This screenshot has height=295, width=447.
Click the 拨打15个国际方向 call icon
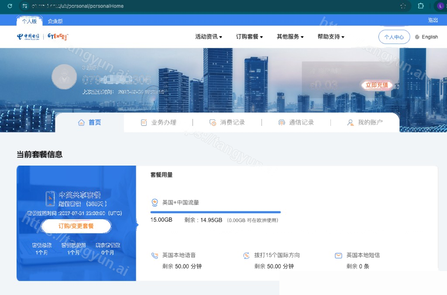coord(247,255)
